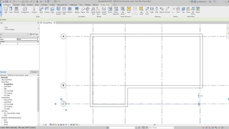The height and width of the screenshot is (129, 229).
Task: Select the Model Group tool
Action: click(x=104, y=10)
